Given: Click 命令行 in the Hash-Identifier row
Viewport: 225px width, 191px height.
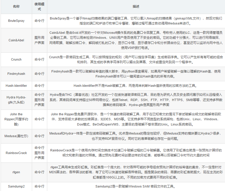Looking at the screenshot, I should pos(39,86).
